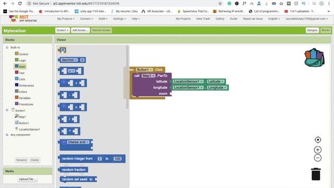Open Button1 dropdown in Click block
Image resolution: width=334 pixels, height=188 pixels.
click(x=145, y=69)
